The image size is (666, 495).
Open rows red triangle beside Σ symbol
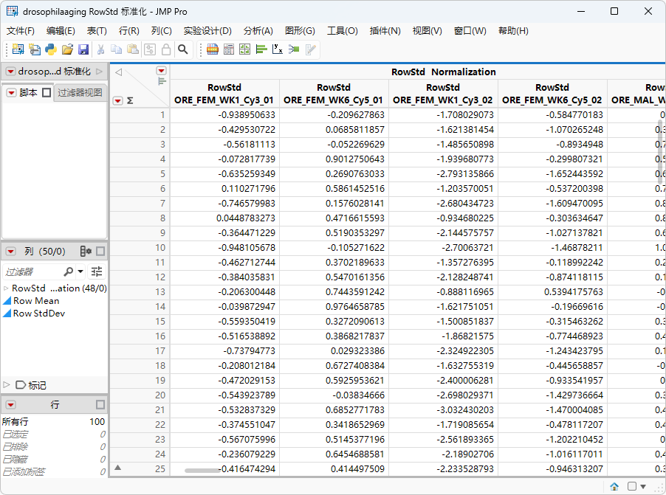(x=117, y=100)
